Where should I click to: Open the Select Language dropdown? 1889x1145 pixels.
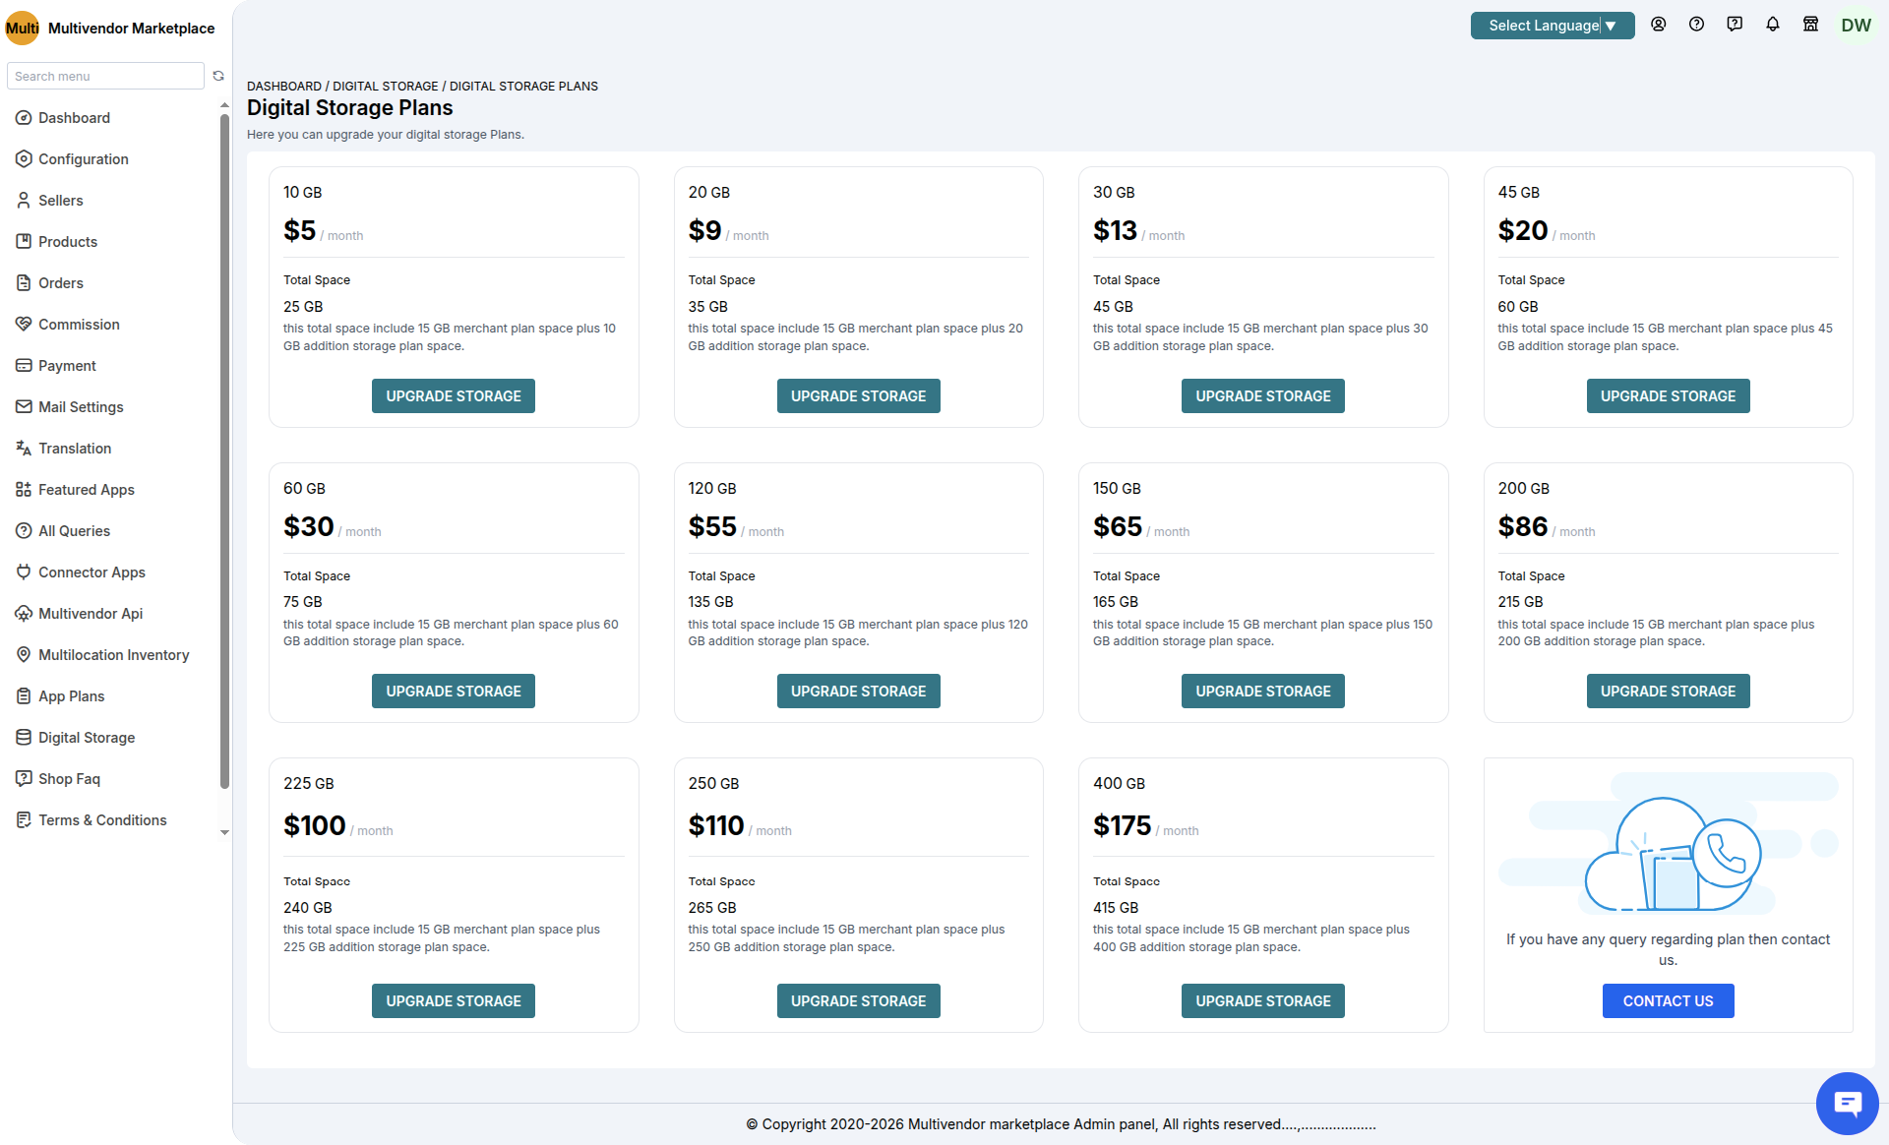(x=1553, y=26)
